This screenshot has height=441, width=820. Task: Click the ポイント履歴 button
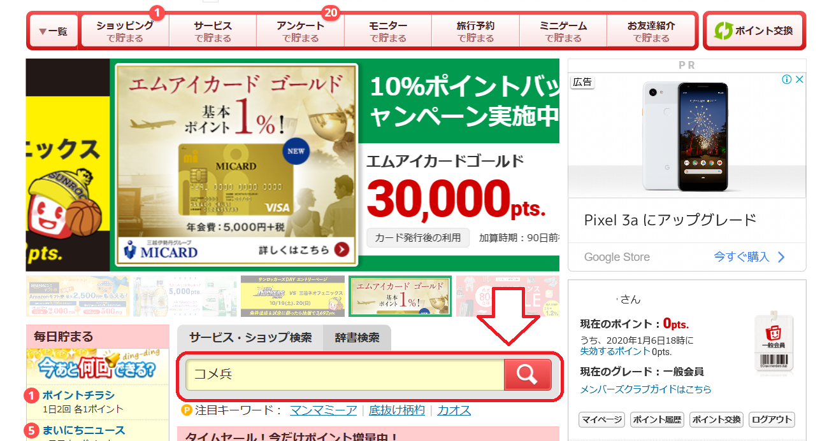[x=656, y=419]
